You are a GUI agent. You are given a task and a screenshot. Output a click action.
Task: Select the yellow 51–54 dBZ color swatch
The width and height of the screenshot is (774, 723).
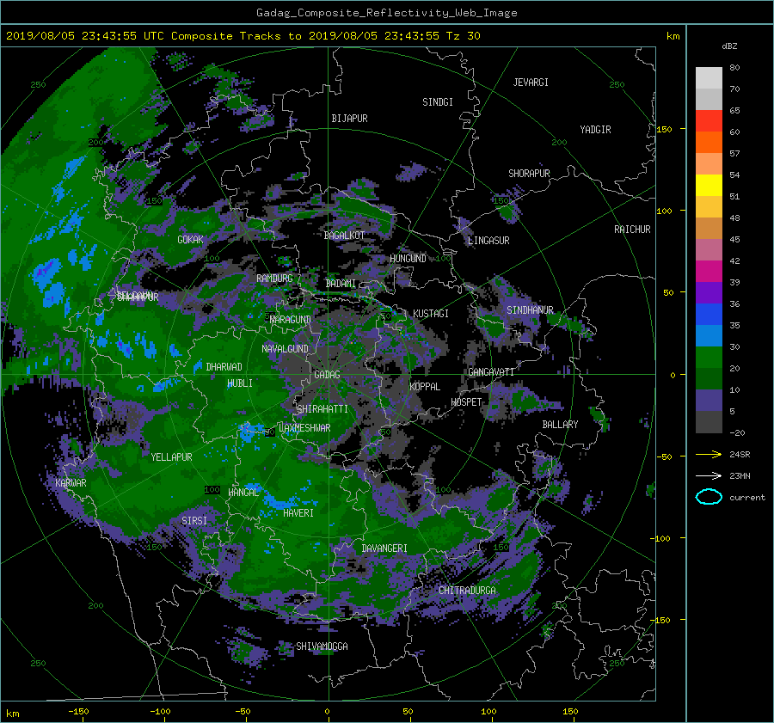(709, 186)
